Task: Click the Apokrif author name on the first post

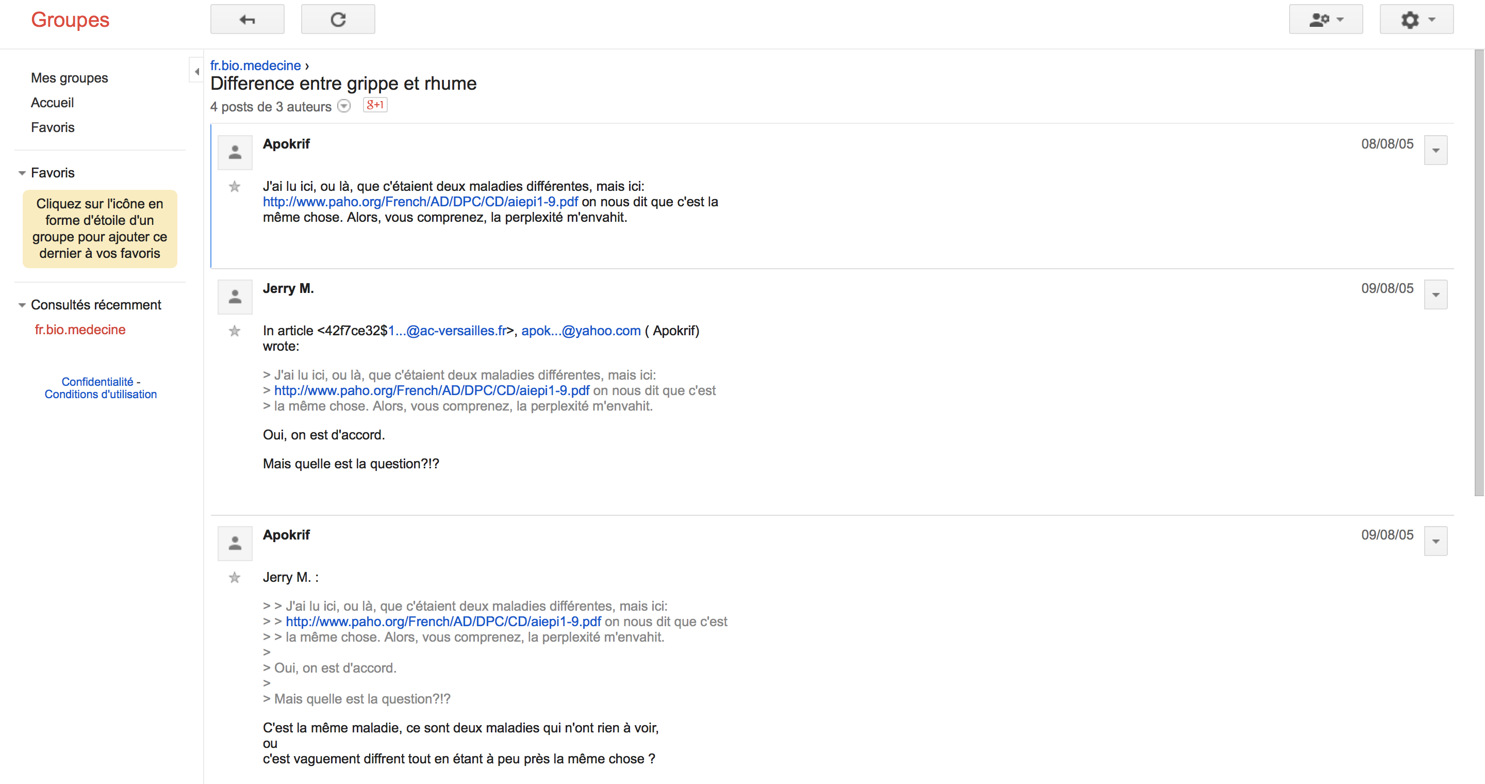Action: point(287,144)
